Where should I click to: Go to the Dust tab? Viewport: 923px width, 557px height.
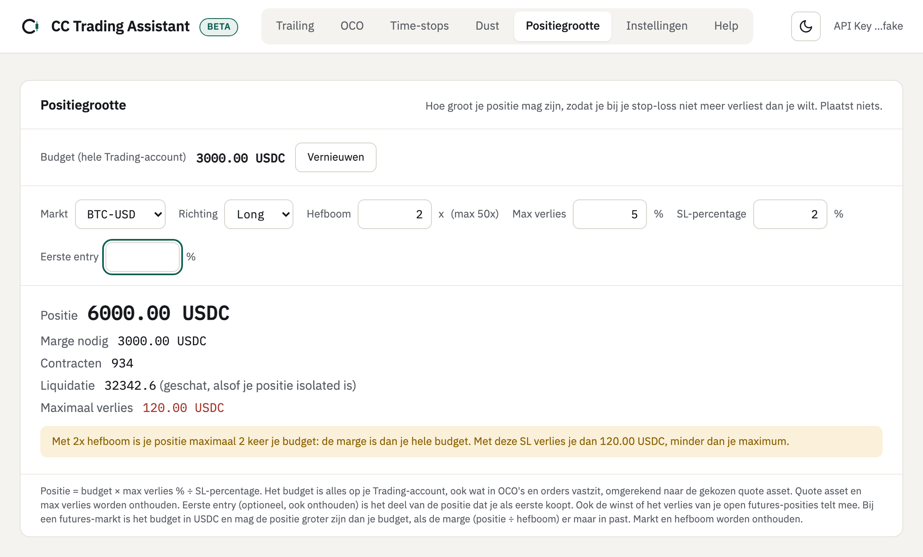[487, 26]
